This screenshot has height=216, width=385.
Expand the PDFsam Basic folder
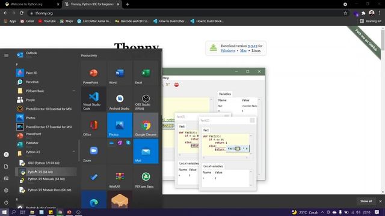[46, 91]
